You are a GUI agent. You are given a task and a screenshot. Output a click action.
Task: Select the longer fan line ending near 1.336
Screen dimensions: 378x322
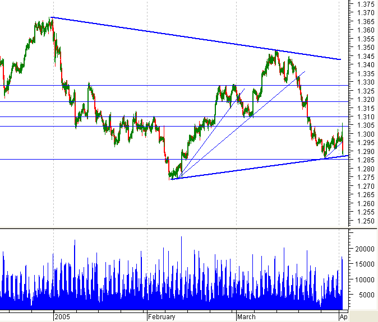(x=242, y=125)
